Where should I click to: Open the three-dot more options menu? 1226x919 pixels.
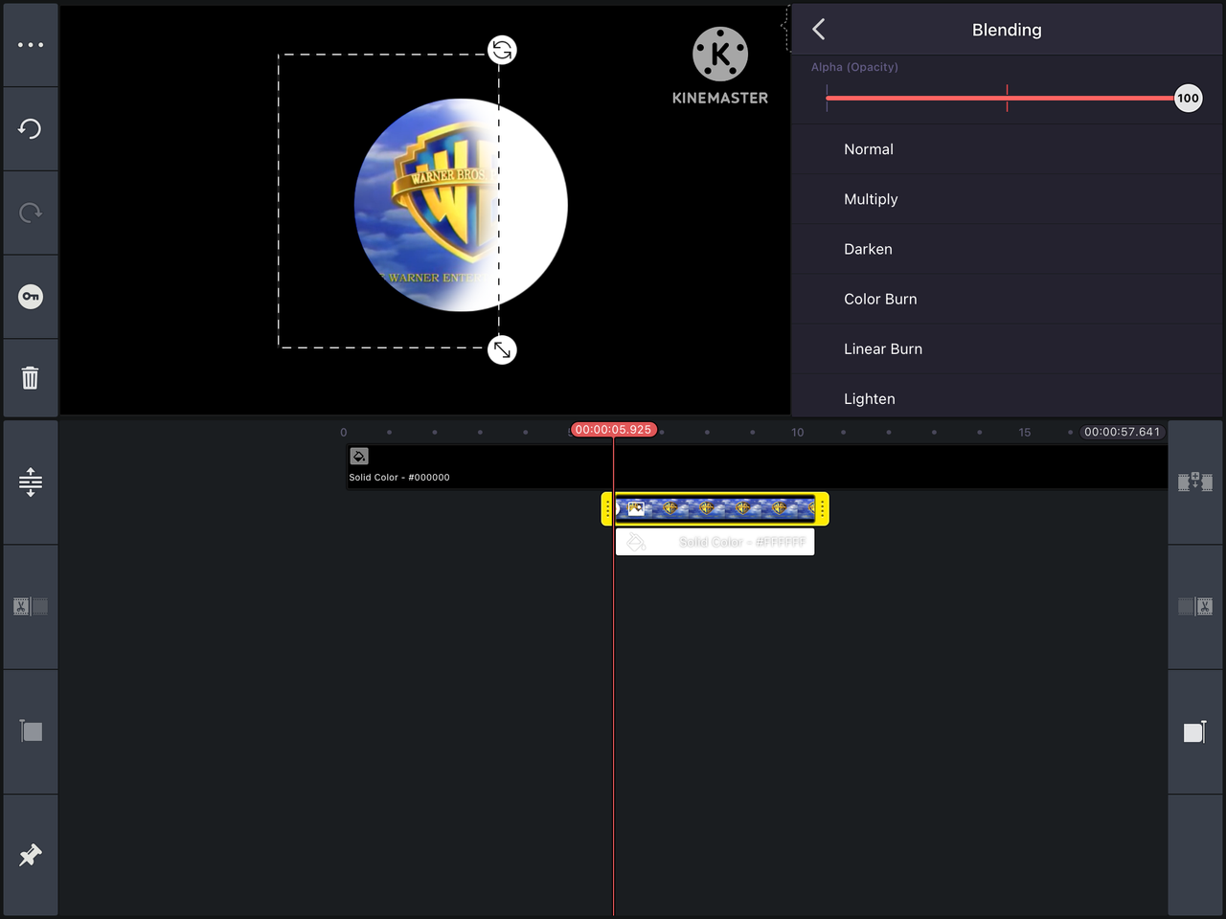pos(31,45)
